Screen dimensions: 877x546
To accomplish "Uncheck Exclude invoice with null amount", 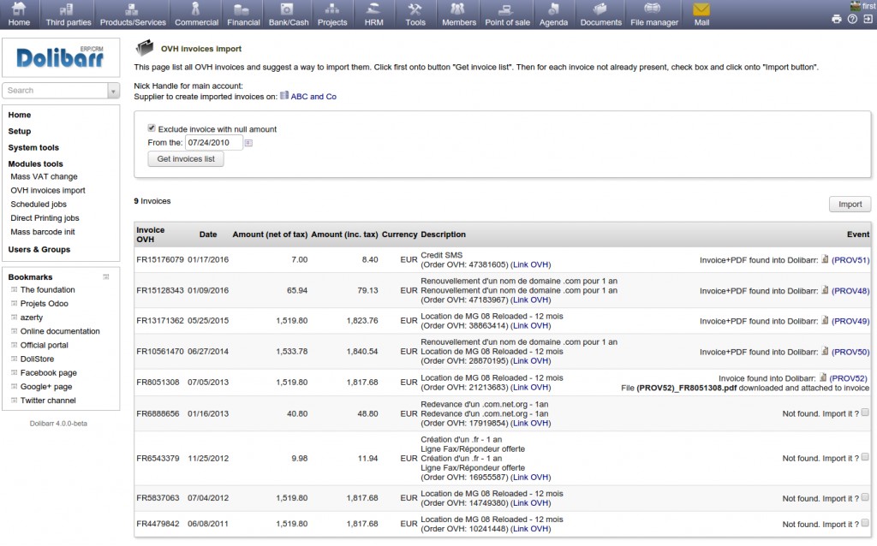I will 152,128.
